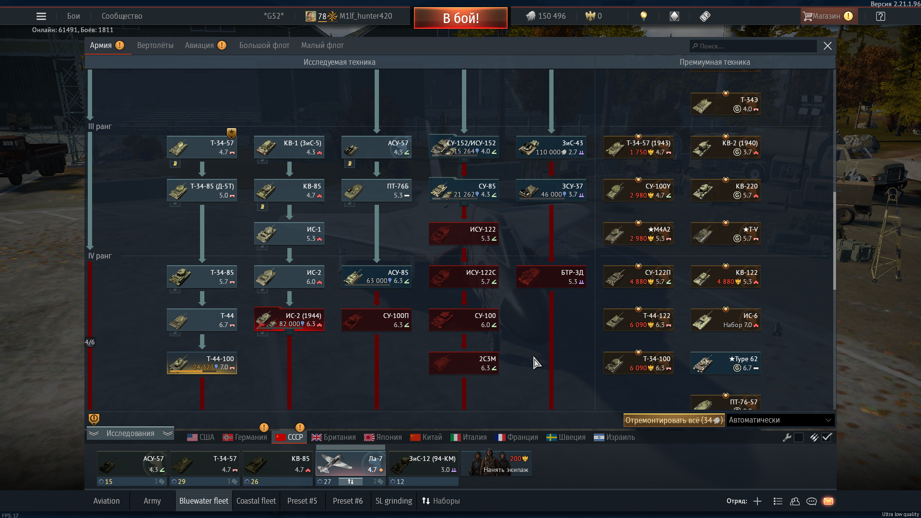Click Нанять экипаж to hire crew
921x518 pixels.
click(x=496, y=463)
